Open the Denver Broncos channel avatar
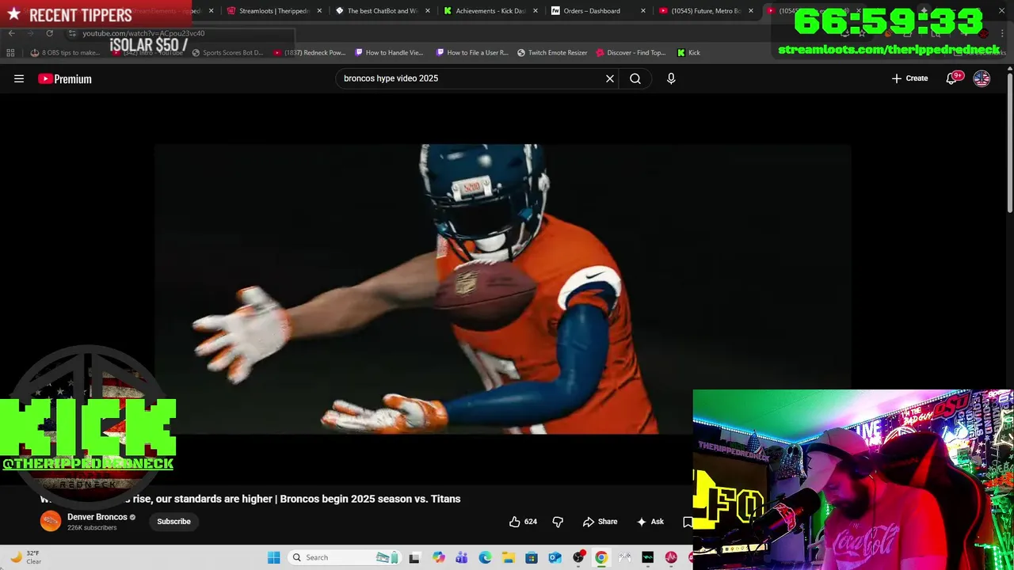1014x570 pixels. (x=51, y=521)
